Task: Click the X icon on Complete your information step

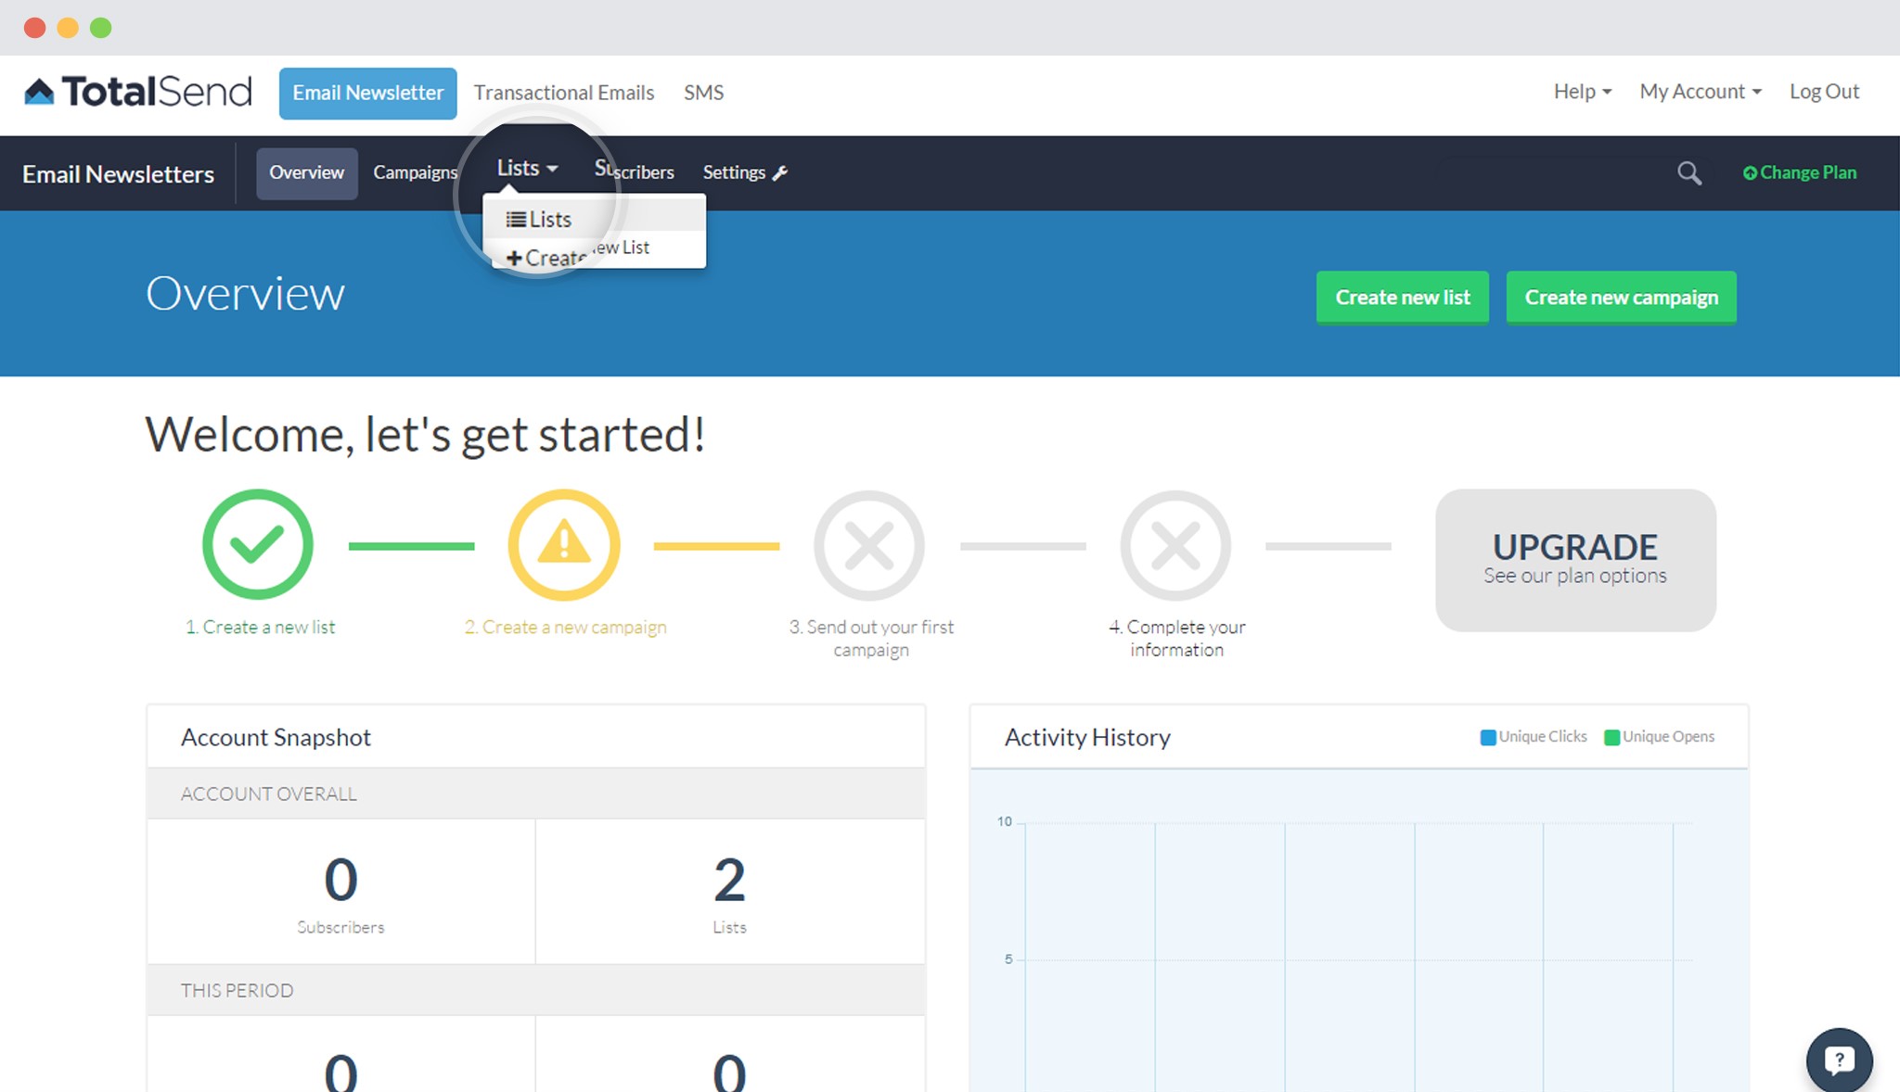Action: tap(1174, 547)
